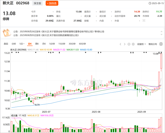Image resolution: width=165 pixels, height=133 pixels.
Task: Select the 60分钟 chart tab
Action: click(82, 44)
